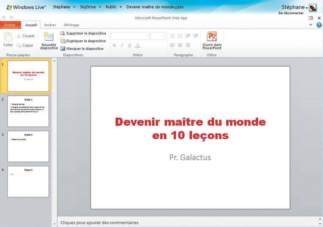Click the undo arrow icon
Viewport: 323px width, 227px height.
pyautogui.click(x=4, y=18)
